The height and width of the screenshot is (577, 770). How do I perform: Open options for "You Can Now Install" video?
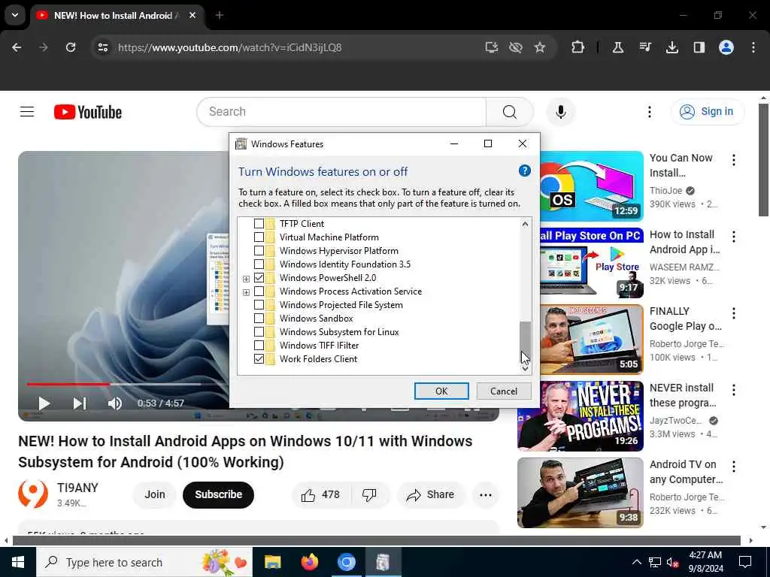(734, 160)
